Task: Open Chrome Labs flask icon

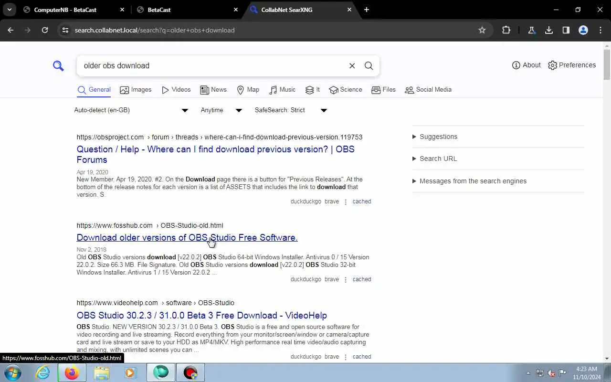Action: tap(531, 30)
